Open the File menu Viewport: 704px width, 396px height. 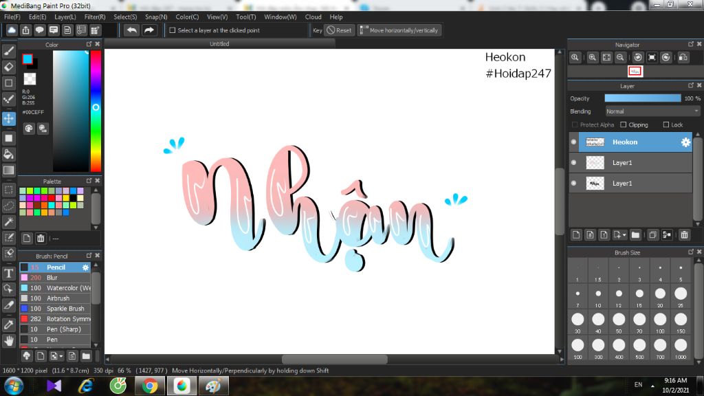12,17
